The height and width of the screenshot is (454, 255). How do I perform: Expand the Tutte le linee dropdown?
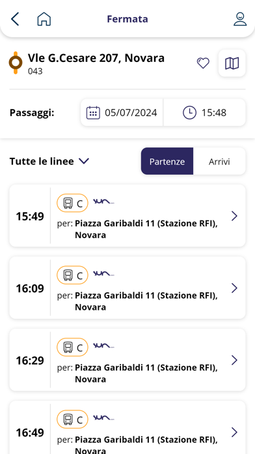tap(49, 161)
